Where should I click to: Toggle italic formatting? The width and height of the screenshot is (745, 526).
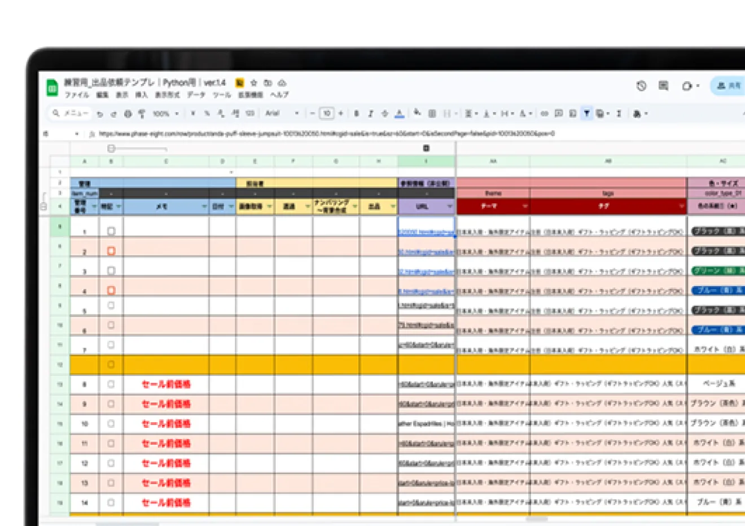point(370,113)
